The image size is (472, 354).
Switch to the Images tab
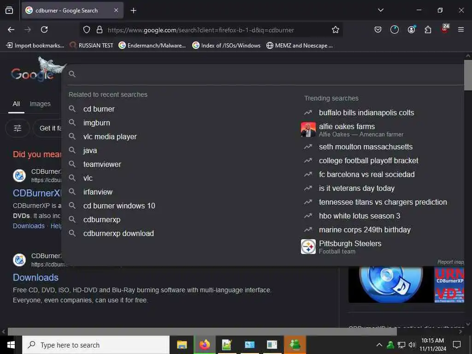(40, 104)
